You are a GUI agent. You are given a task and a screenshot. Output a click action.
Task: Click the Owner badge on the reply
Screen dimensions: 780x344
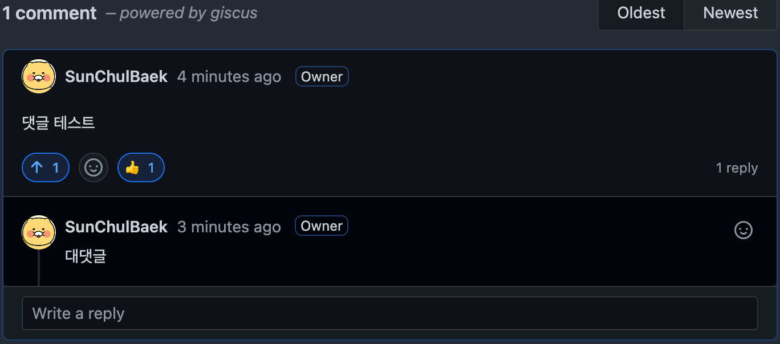pyautogui.click(x=322, y=226)
